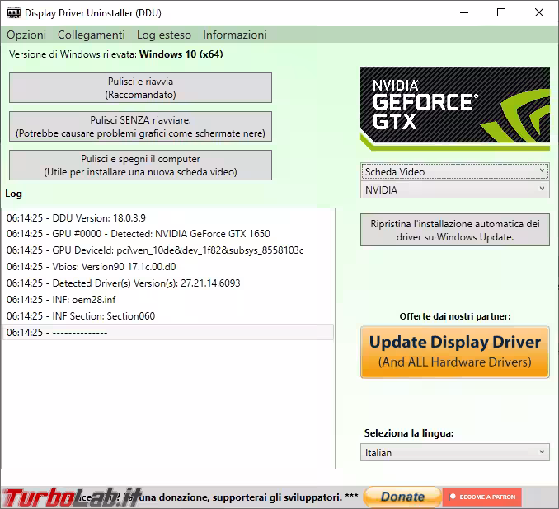Click the NVIDIA GeForce GTX logo image
This screenshot has width=559, height=509.
point(454,107)
